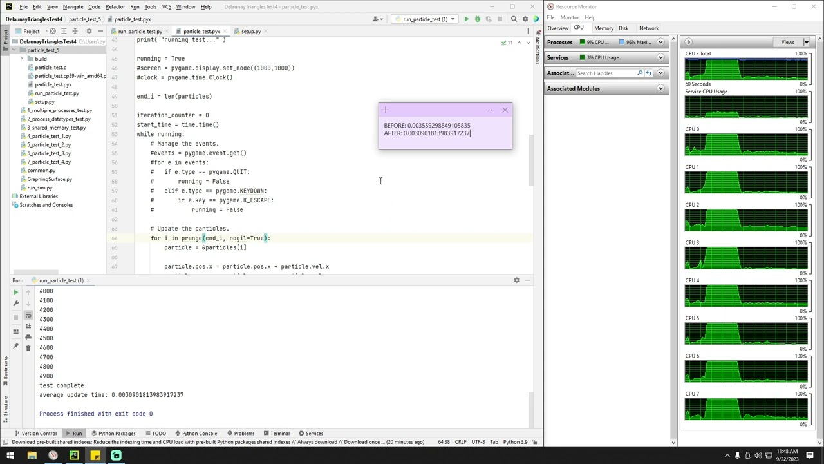
Task: Toggle scroll-to-end in Run console
Action: pos(28,326)
